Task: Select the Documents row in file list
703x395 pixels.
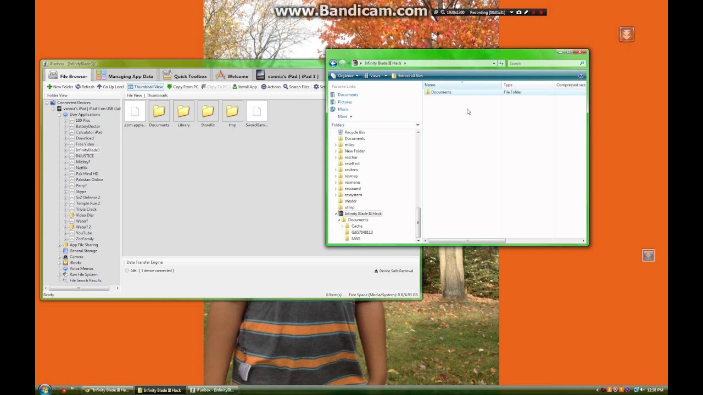Action: (505, 92)
